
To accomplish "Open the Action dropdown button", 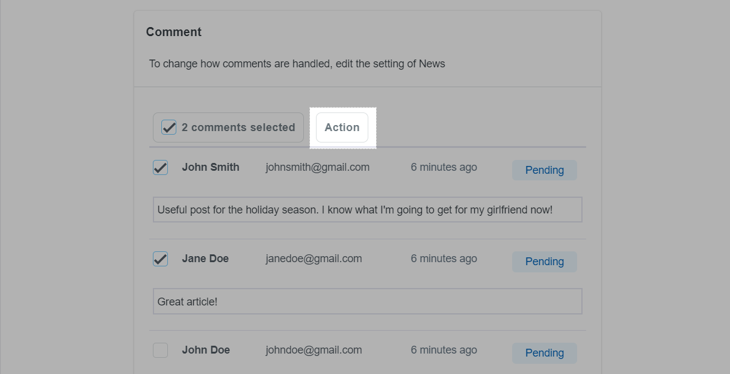I will click(342, 127).
